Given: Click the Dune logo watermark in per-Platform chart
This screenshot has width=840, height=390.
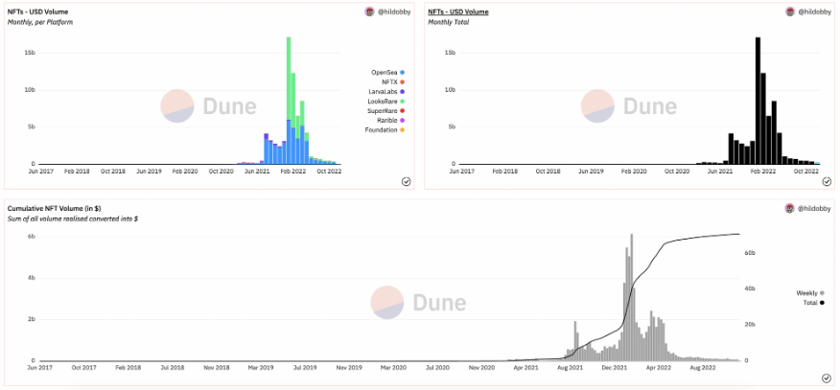Looking at the screenshot, I should 209,106.
